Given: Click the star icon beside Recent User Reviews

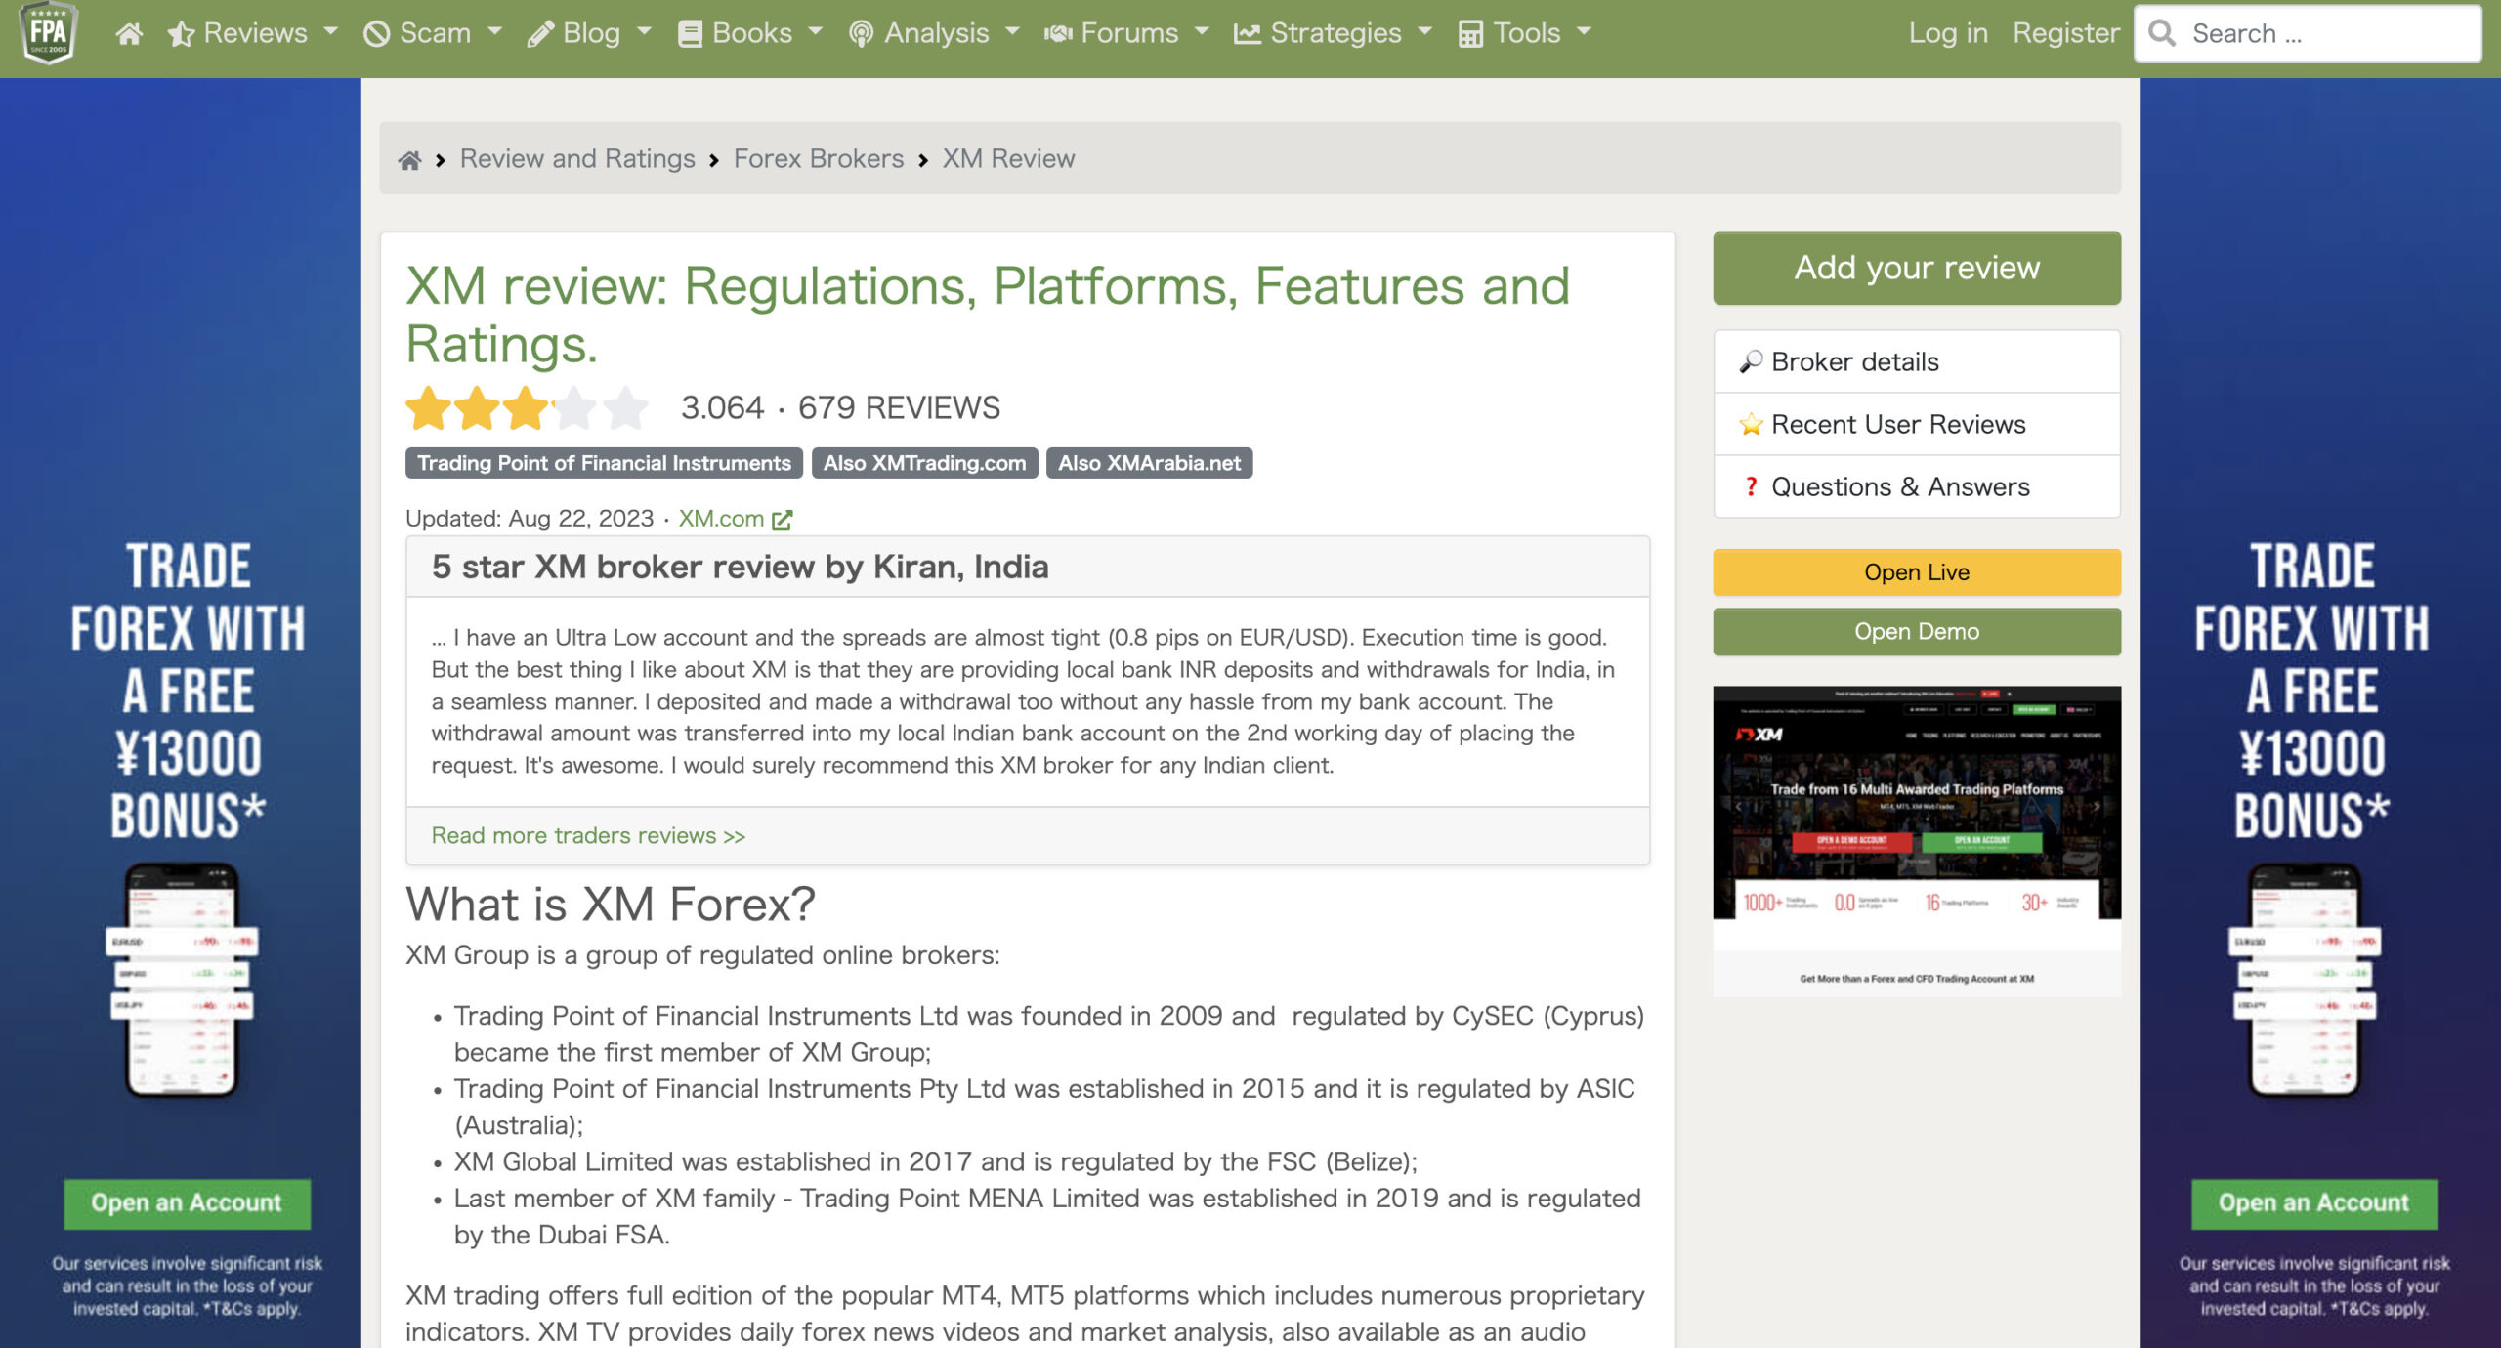Looking at the screenshot, I should coord(1751,425).
